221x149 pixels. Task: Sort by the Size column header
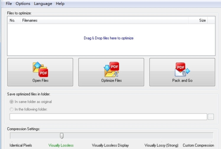pyautogui.click(x=198, y=20)
